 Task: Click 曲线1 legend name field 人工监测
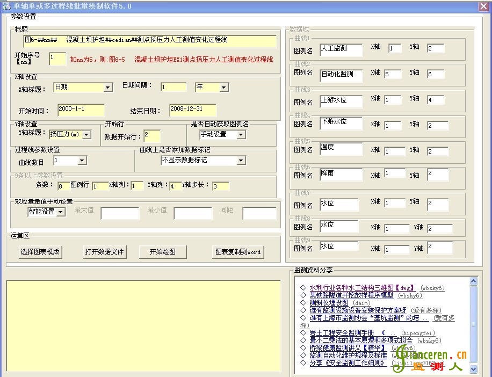coord(341,50)
